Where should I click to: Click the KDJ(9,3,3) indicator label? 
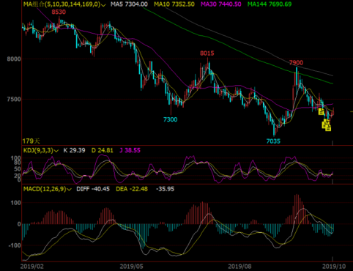pos(38,150)
